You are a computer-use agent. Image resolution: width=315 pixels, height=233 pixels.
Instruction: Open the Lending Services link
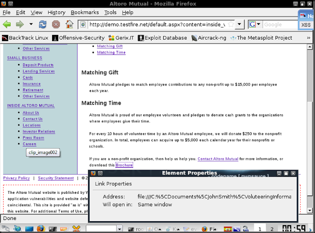point(39,71)
